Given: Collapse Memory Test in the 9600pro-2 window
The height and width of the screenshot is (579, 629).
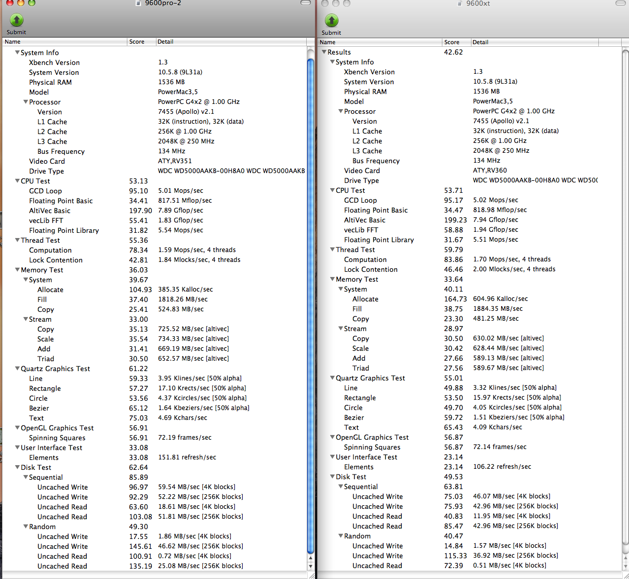Looking at the screenshot, I should pos(17,270).
